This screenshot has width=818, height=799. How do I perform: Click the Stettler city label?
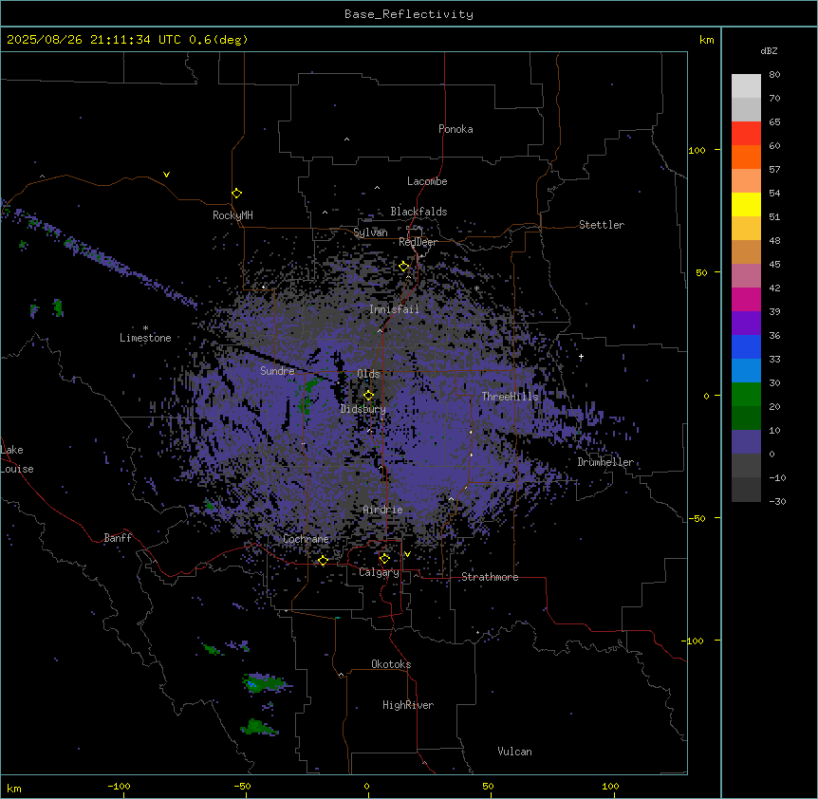(602, 225)
